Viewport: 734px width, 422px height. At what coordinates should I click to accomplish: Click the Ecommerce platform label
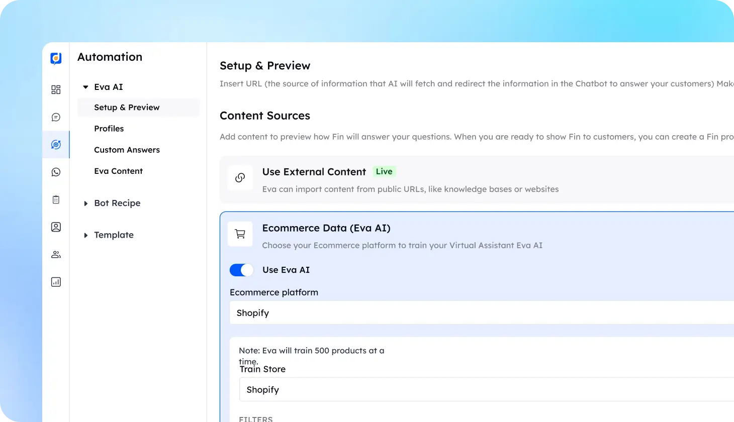click(274, 292)
